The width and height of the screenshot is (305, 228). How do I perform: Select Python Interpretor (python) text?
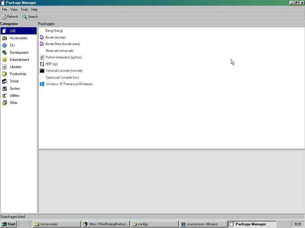click(64, 57)
